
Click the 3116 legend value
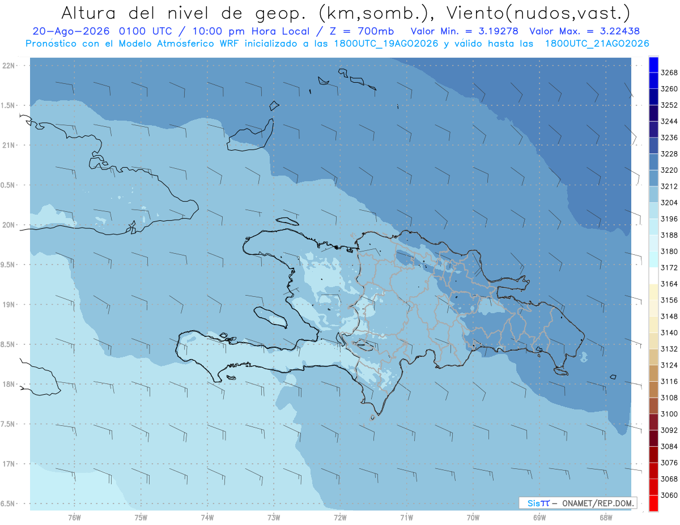tap(669, 382)
